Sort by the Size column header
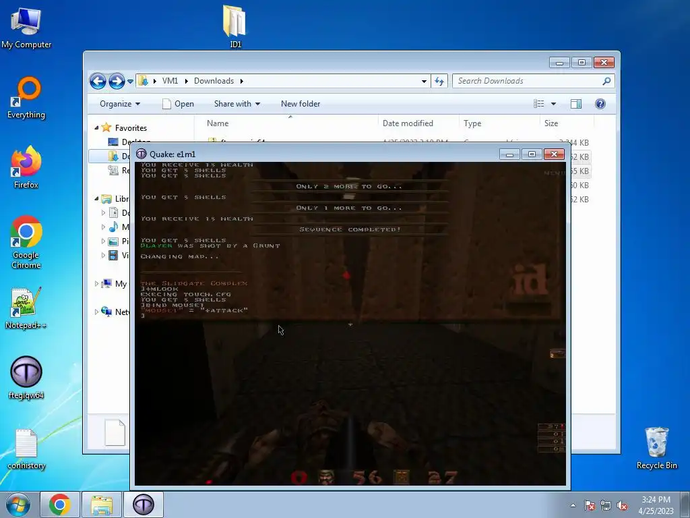This screenshot has width=690, height=518. tap(567, 123)
